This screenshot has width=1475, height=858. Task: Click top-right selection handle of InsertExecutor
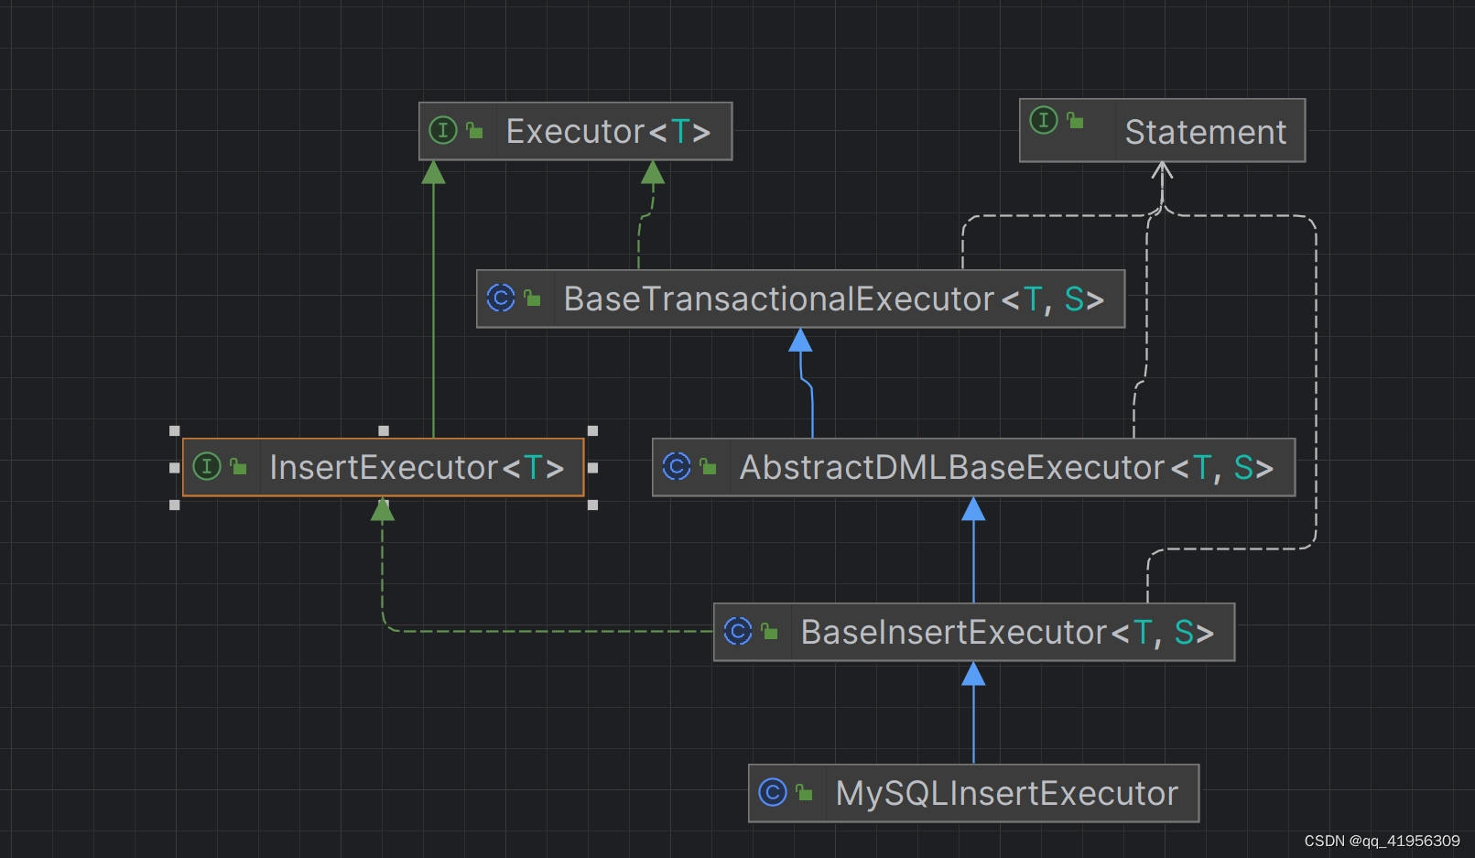click(592, 430)
